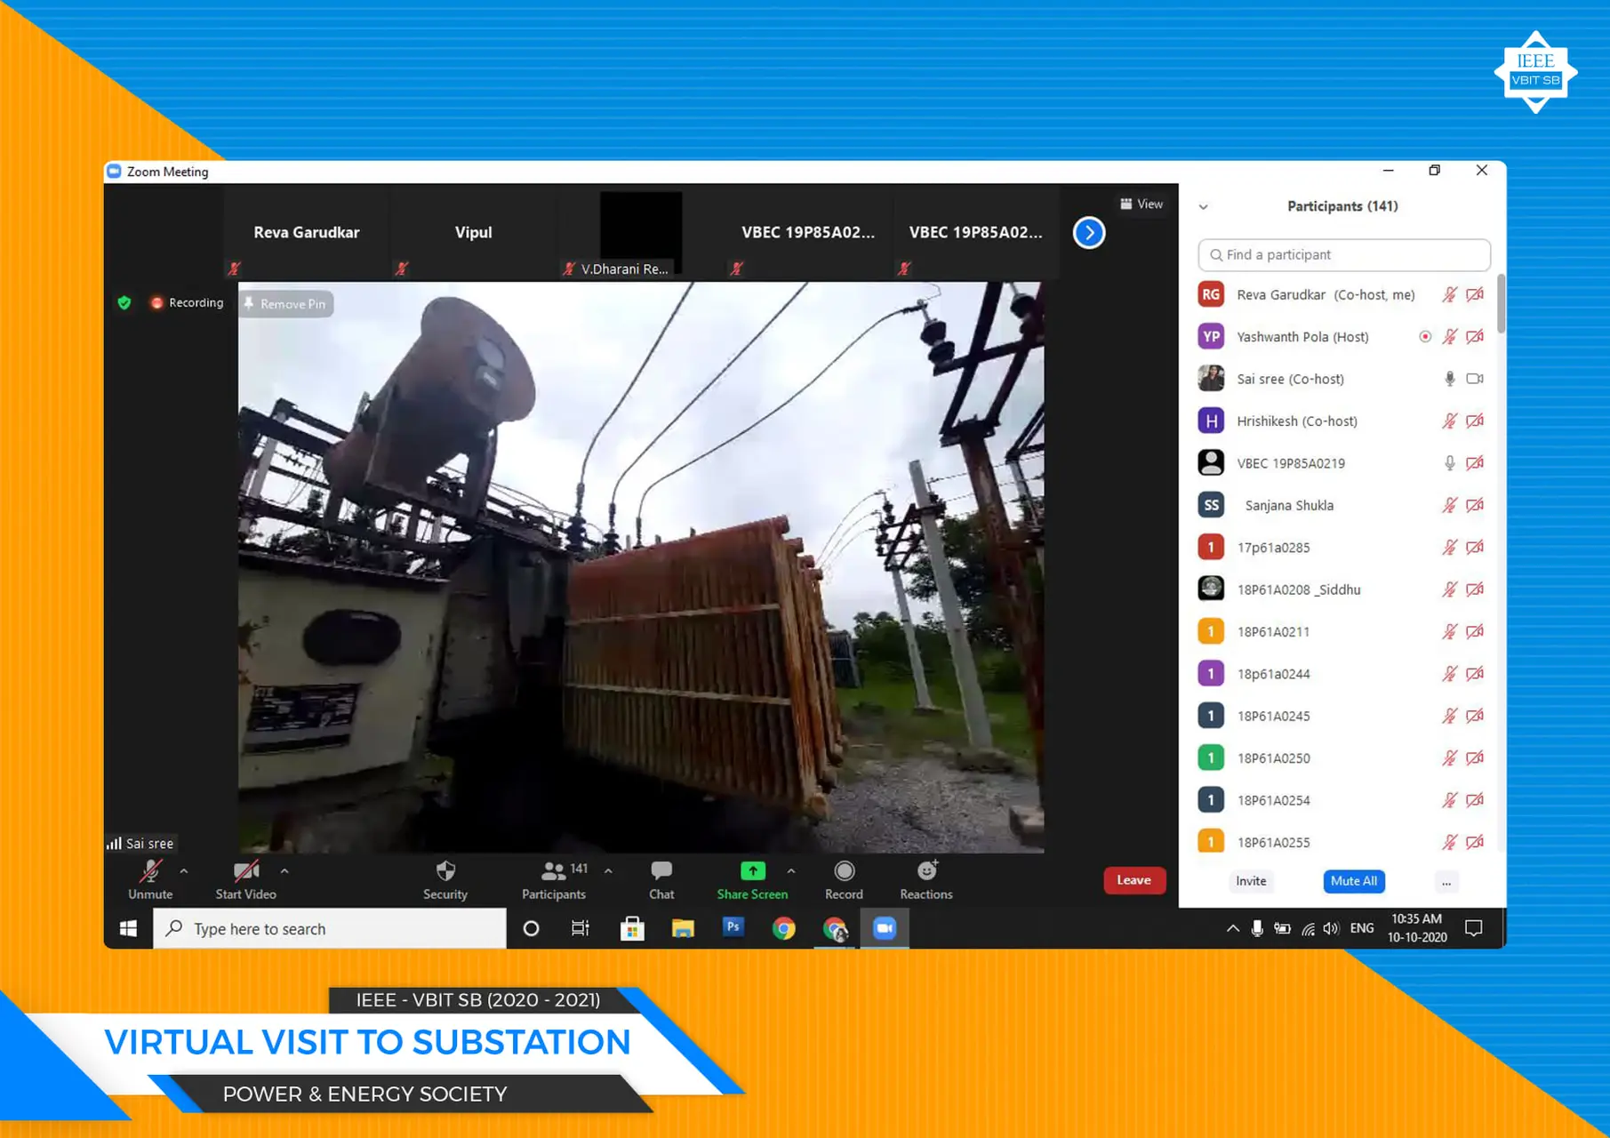
Task: Unmute Sanjana Shukla in the participants list
Action: (1450, 505)
